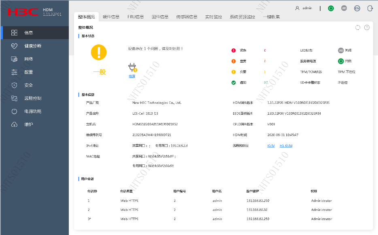
Task: Click the 紧急 alert count 0
Action: tap(265, 50)
